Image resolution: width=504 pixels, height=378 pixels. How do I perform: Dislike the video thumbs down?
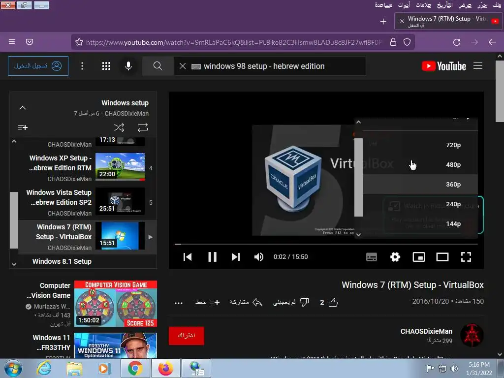(304, 303)
